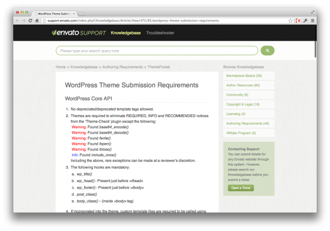Click the Open a Ticket button
This screenshot has width=330, height=231.
point(241,188)
